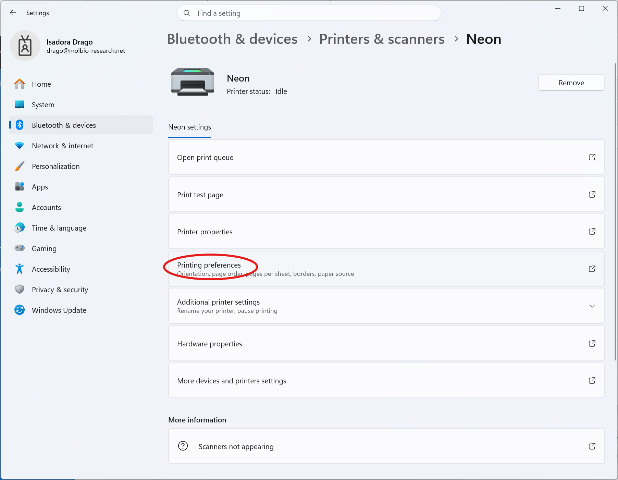Viewport: 618px width, 480px height.
Task: Open System settings category
Action: point(81,104)
